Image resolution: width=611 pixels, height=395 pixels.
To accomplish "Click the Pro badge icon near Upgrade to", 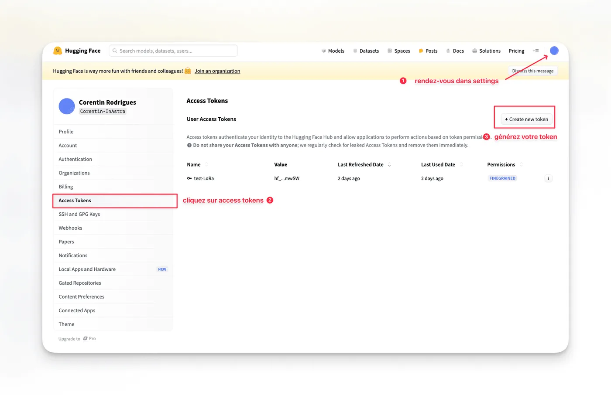I will (x=86, y=338).
